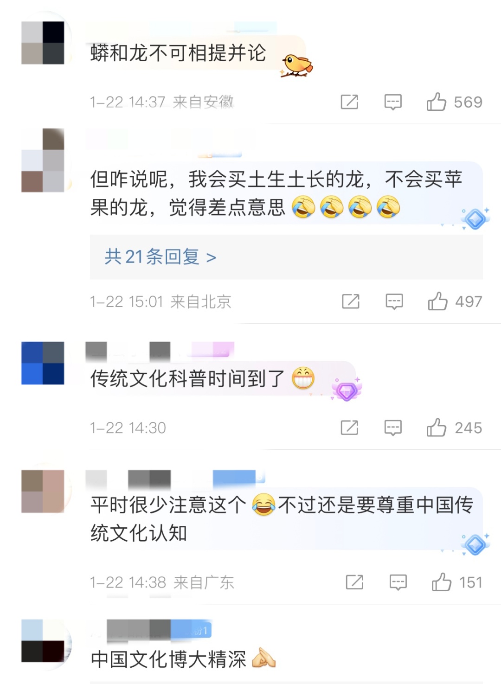
Task: Reply to the 1-22 14:38 Guangdong comment
Action: click(398, 582)
